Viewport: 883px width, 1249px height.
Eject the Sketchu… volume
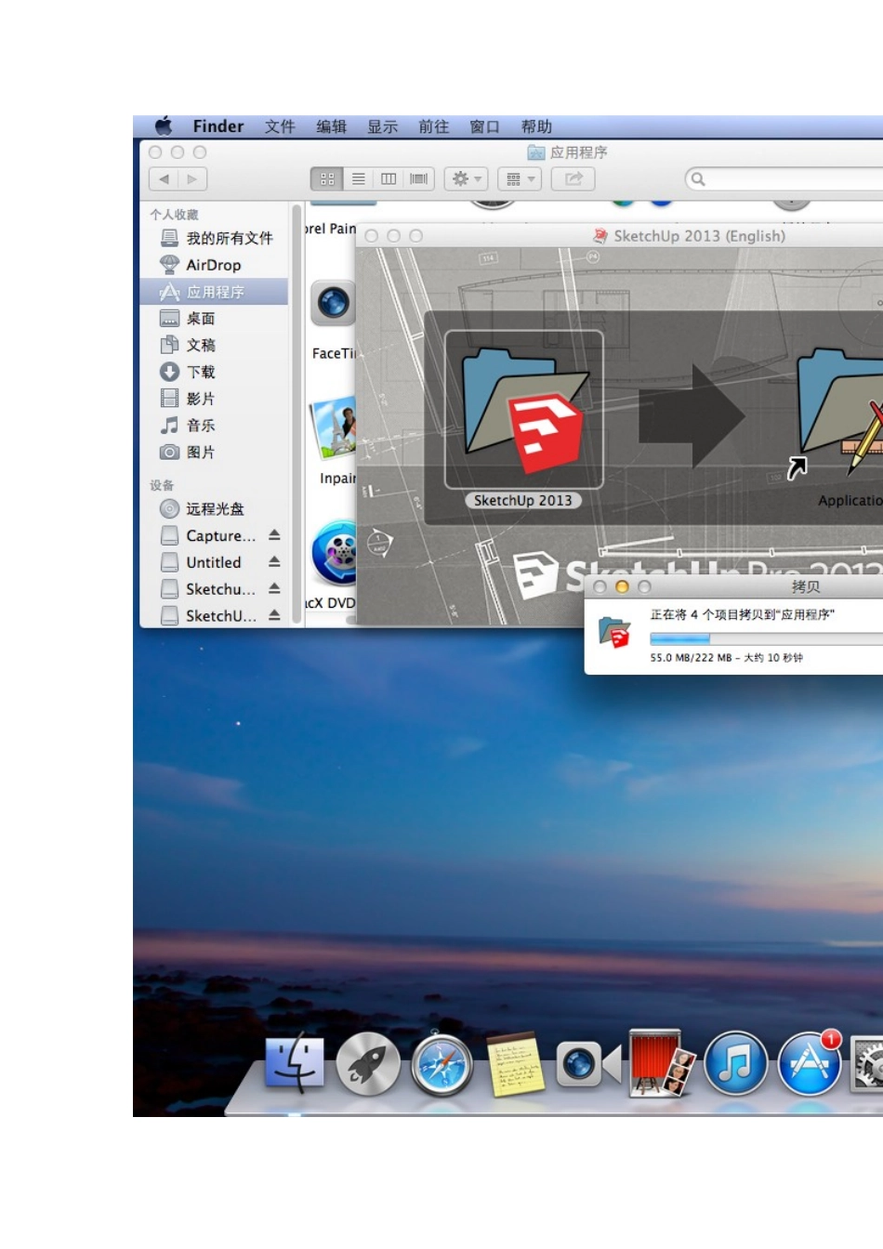click(x=274, y=588)
